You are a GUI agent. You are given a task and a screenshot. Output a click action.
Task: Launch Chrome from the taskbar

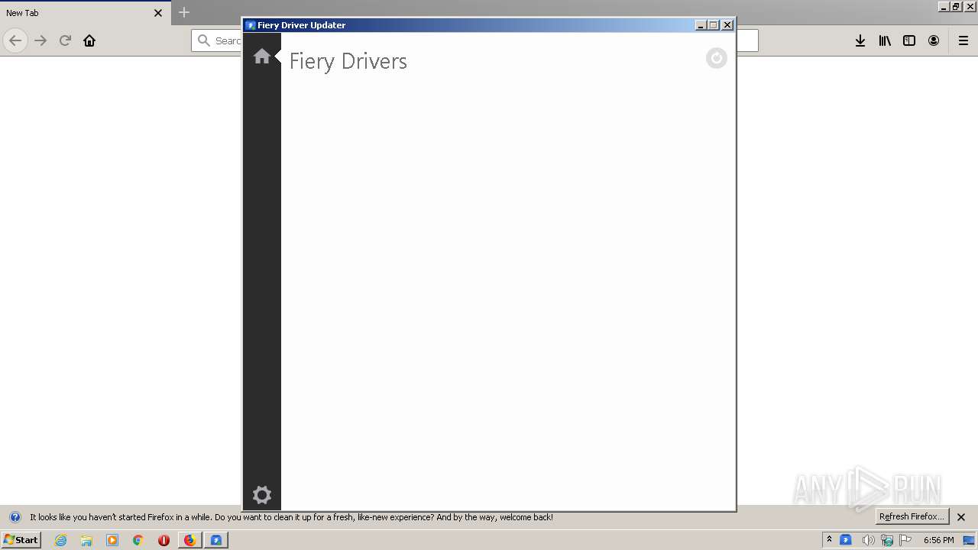(x=138, y=540)
